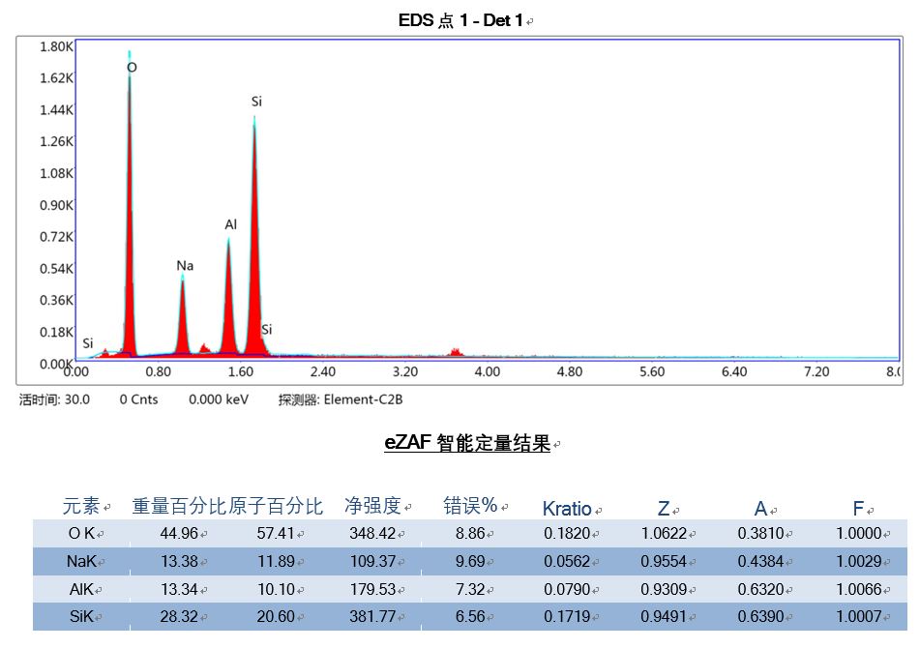The height and width of the screenshot is (649, 920).
Task: Select the 'NaK' element row cell
Action: coord(81,562)
